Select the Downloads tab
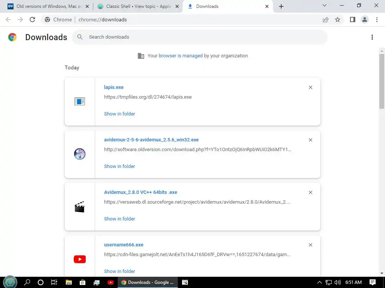The width and height of the screenshot is (385, 288). pyautogui.click(x=227, y=6)
